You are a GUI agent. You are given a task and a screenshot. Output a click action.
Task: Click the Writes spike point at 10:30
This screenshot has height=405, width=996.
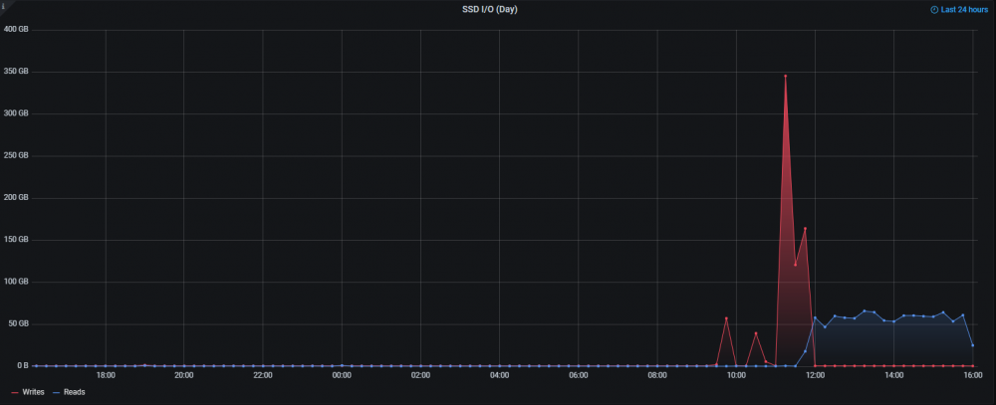756,333
